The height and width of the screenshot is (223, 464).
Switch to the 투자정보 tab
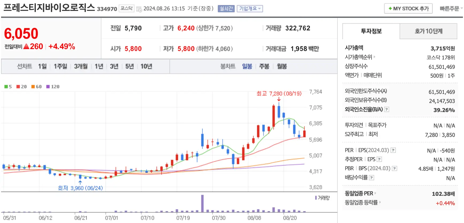pyautogui.click(x=371, y=31)
